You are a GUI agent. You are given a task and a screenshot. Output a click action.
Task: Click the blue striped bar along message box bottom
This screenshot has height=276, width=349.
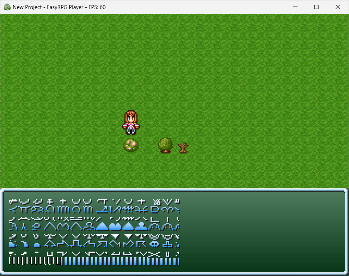click(120, 261)
